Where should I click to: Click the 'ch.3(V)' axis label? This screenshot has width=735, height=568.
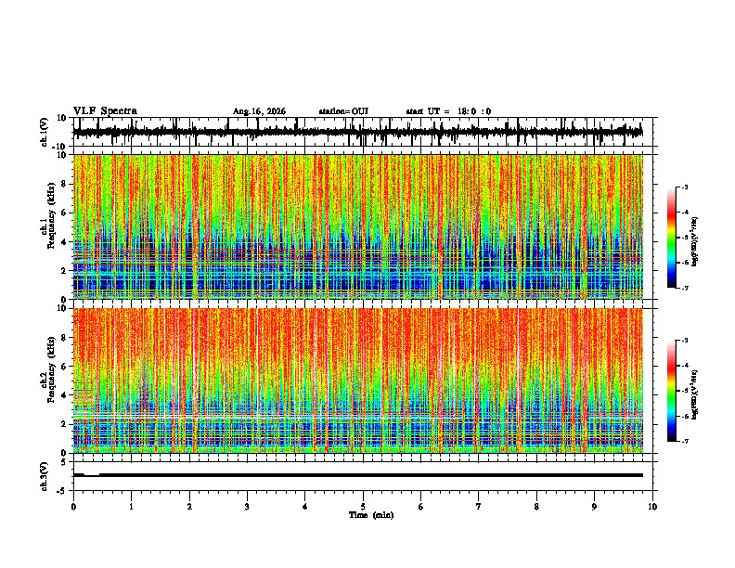[45, 476]
